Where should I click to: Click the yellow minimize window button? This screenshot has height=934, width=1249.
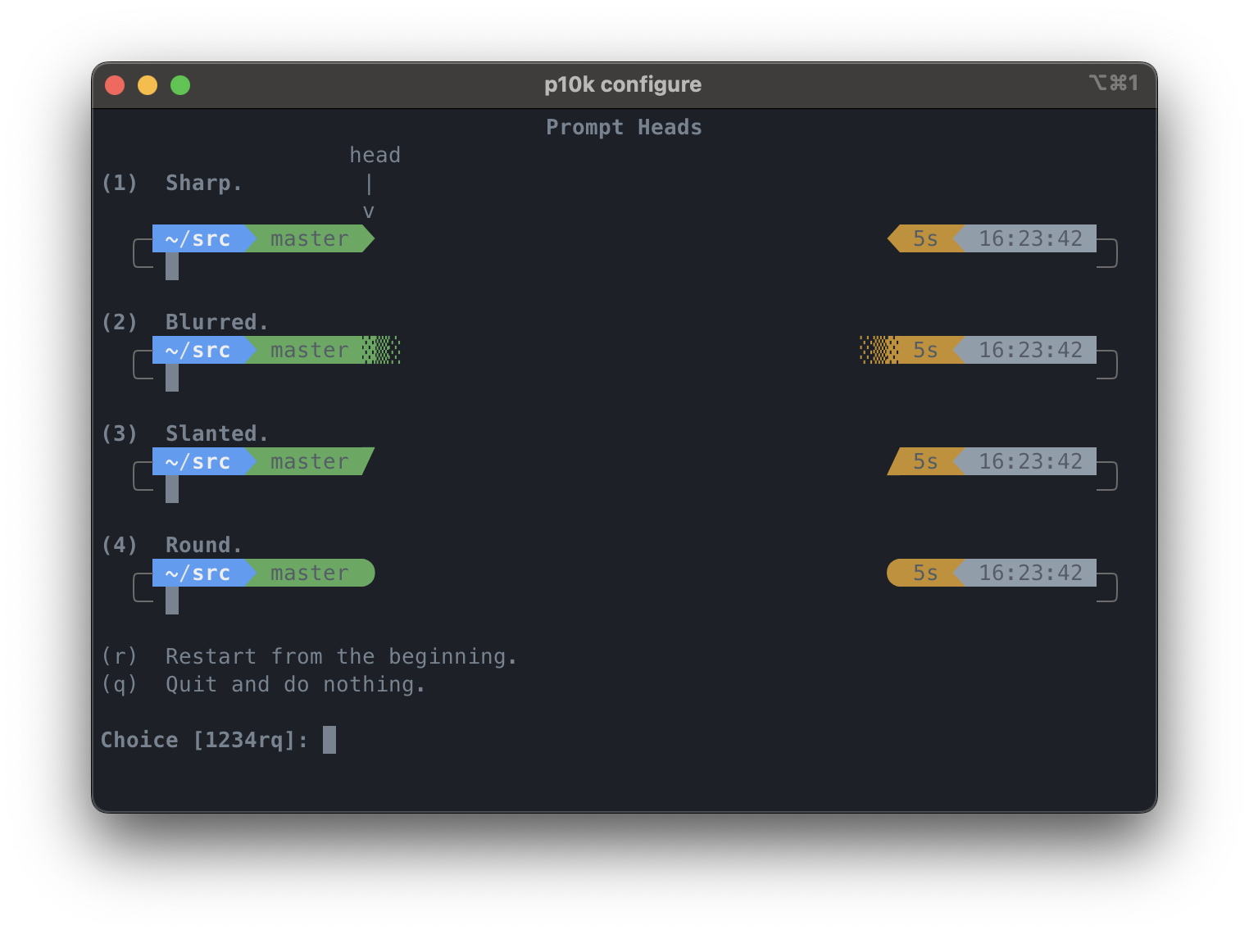pyautogui.click(x=148, y=85)
